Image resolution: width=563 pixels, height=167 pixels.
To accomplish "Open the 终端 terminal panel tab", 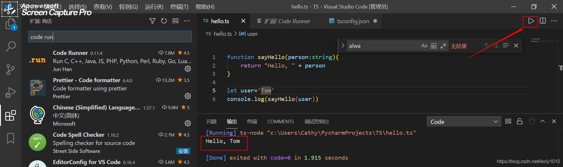I will coord(252,122).
